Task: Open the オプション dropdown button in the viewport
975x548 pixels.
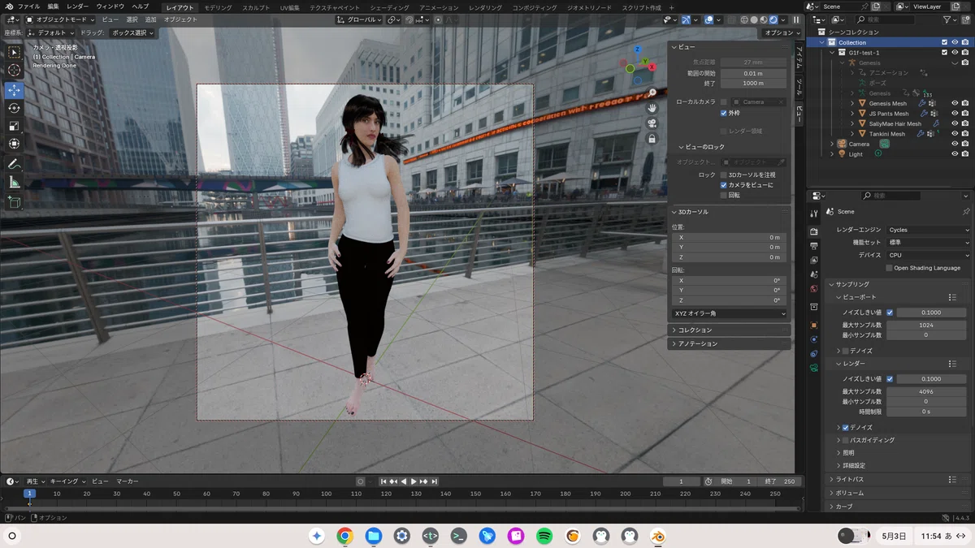Action: [x=782, y=32]
